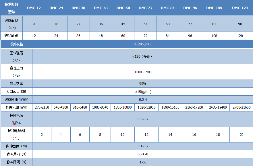Click the 0.5-0.7 air pressure value
The image size is (253, 166).
(143, 119)
